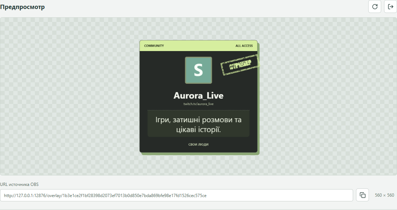Click the stamp badge on the card
Image resolution: width=397 pixels, height=210 pixels.
tap(240, 65)
